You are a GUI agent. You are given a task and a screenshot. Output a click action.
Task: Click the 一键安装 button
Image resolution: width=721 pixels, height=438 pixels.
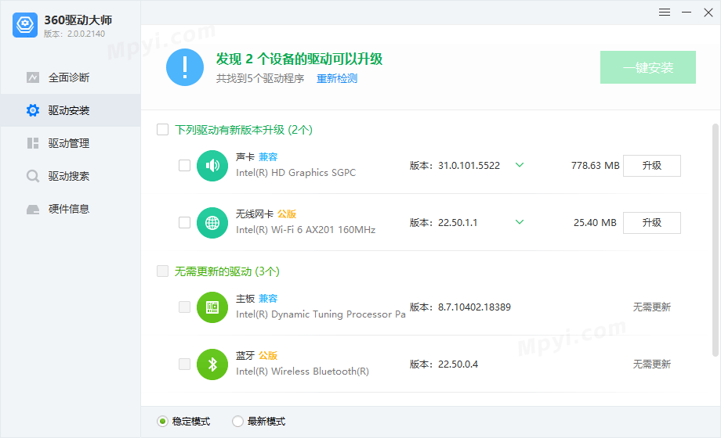[x=648, y=67]
